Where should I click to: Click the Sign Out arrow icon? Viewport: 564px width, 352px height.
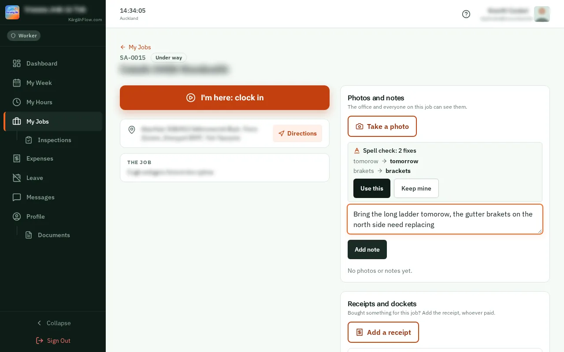(x=40, y=341)
